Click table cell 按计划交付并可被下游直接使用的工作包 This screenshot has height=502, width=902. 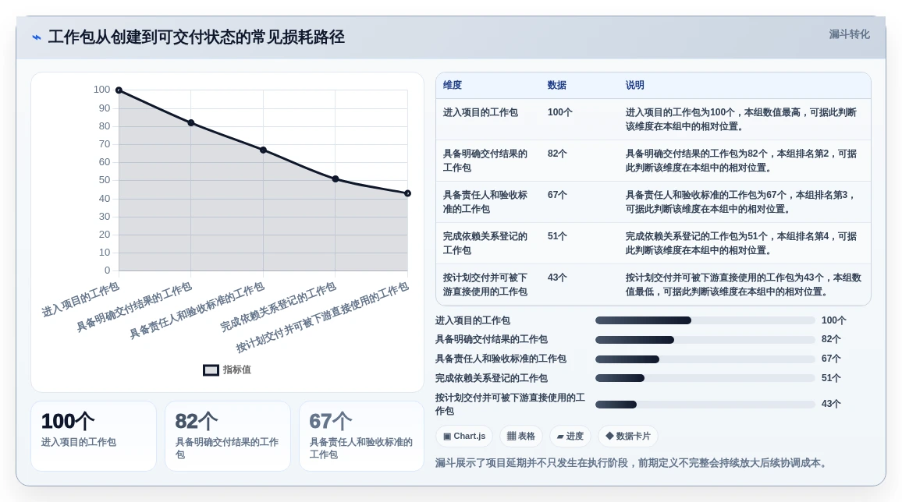point(485,285)
